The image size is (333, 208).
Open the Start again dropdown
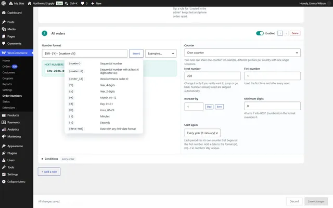coord(202,133)
